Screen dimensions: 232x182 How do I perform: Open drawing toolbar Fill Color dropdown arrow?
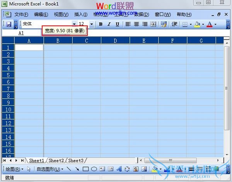pyautogui.click(x=160, y=169)
